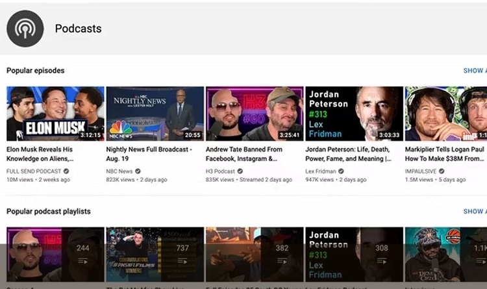Open title 'Jordan Peterson: Life, Death, Power, Fame'
This screenshot has width=487, height=289.
[348, 154]
